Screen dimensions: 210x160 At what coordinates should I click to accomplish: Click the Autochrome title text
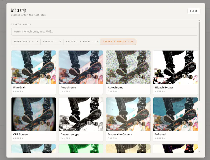(x=115, y=88)
